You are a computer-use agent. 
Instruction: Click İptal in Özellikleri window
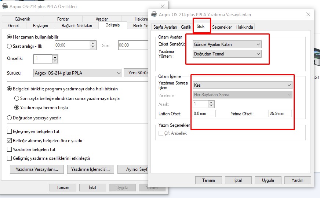[92, 188]
